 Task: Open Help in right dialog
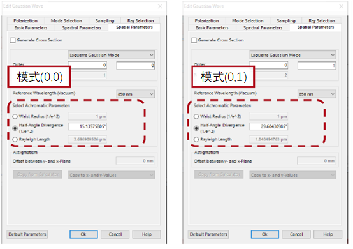pyautogui.click(x=328, y=234)
